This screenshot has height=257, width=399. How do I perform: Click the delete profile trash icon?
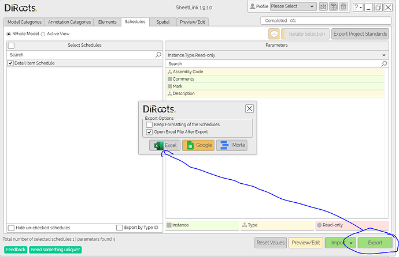(x=343, y=6)
